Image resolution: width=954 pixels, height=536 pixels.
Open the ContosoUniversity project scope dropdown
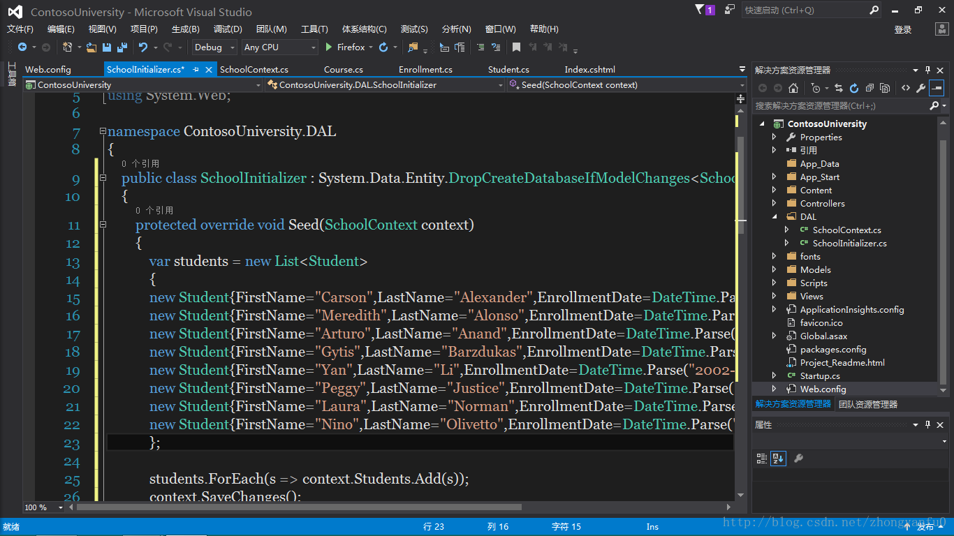pyautogui.click(x=143, y=84)
